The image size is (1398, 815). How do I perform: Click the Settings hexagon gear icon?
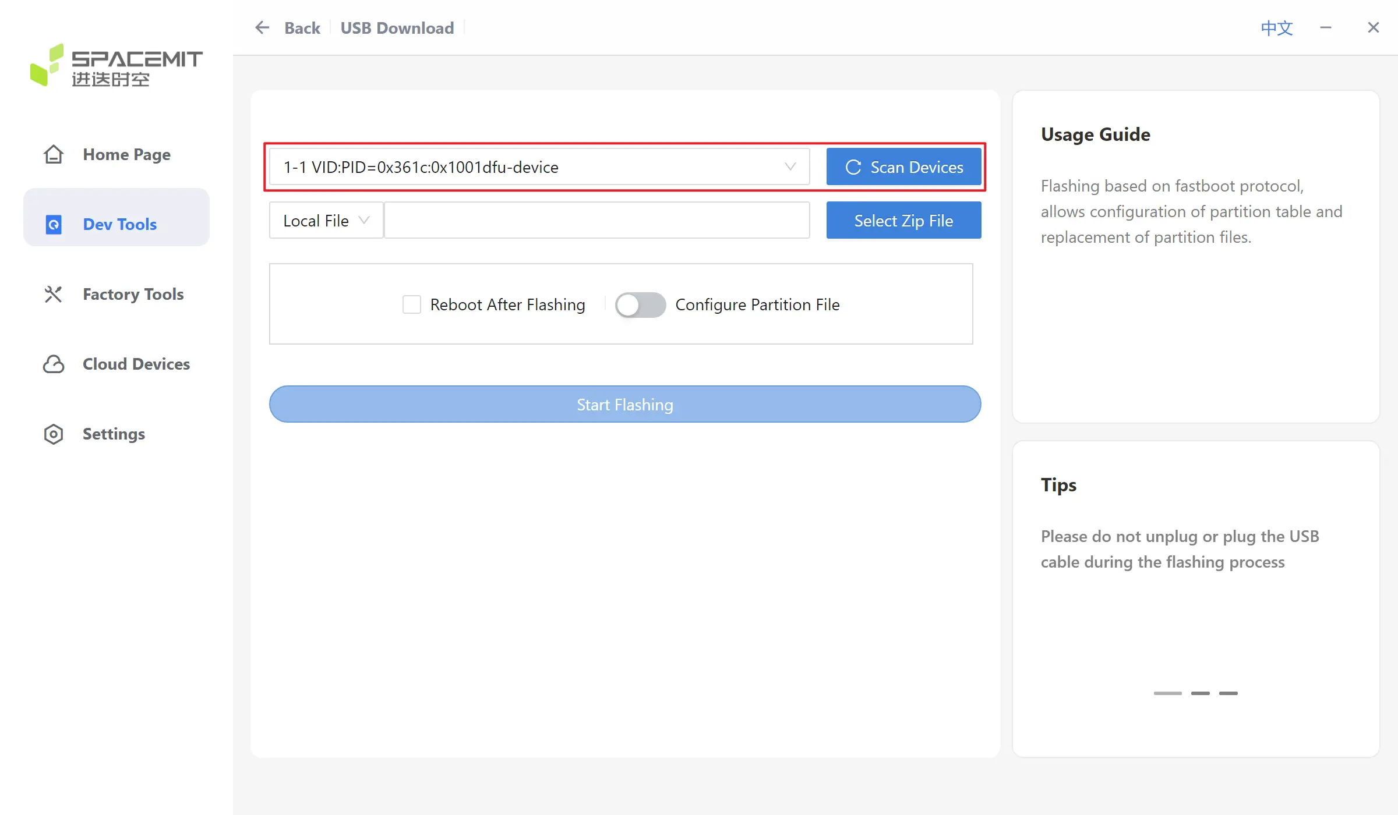[x=54, y=434]
